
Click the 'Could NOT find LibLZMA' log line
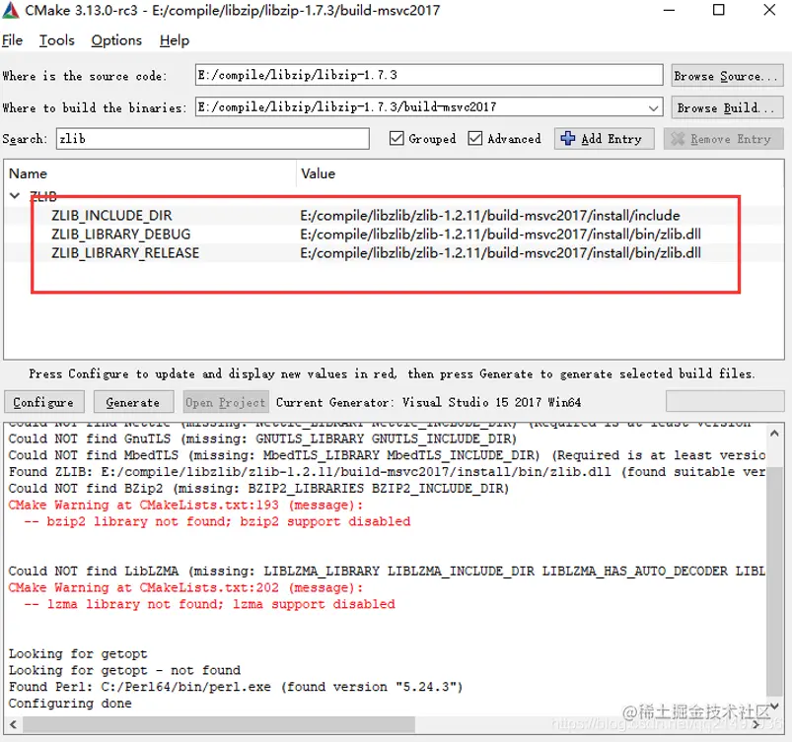pyautogui.click(x=387, y=572)
